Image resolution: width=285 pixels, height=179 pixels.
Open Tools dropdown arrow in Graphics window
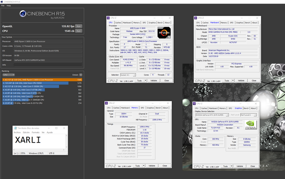(x=232, y=166)
